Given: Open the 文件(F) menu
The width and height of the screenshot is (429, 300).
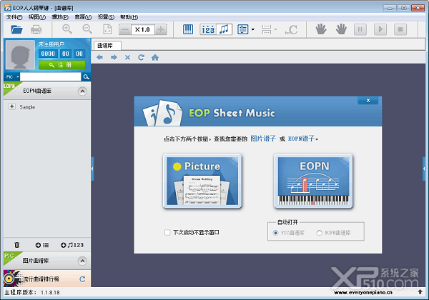Looking at the screenshot, I should pyautogui.click(x=14, y=17).
